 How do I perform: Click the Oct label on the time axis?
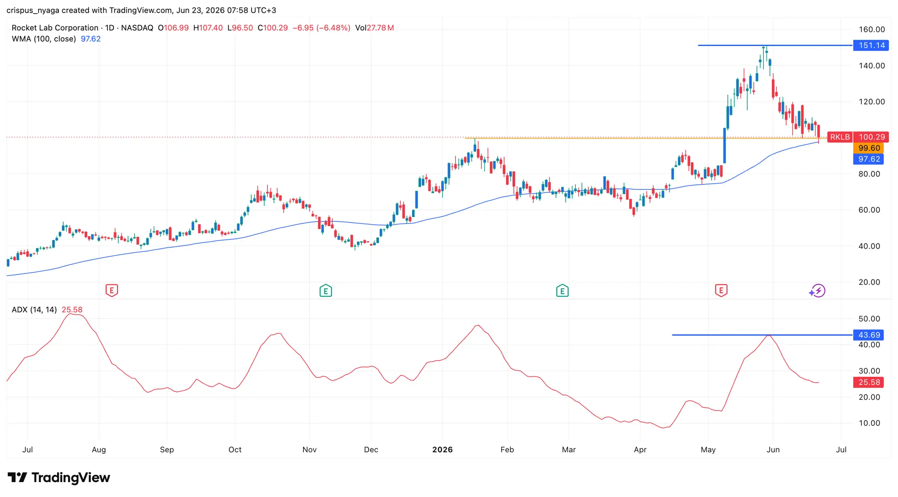[235, 449]
